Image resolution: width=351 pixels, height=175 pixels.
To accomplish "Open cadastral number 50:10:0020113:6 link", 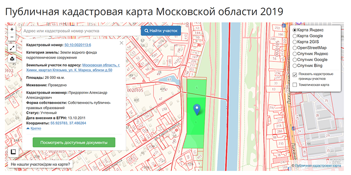I will [x=78, y=45].
